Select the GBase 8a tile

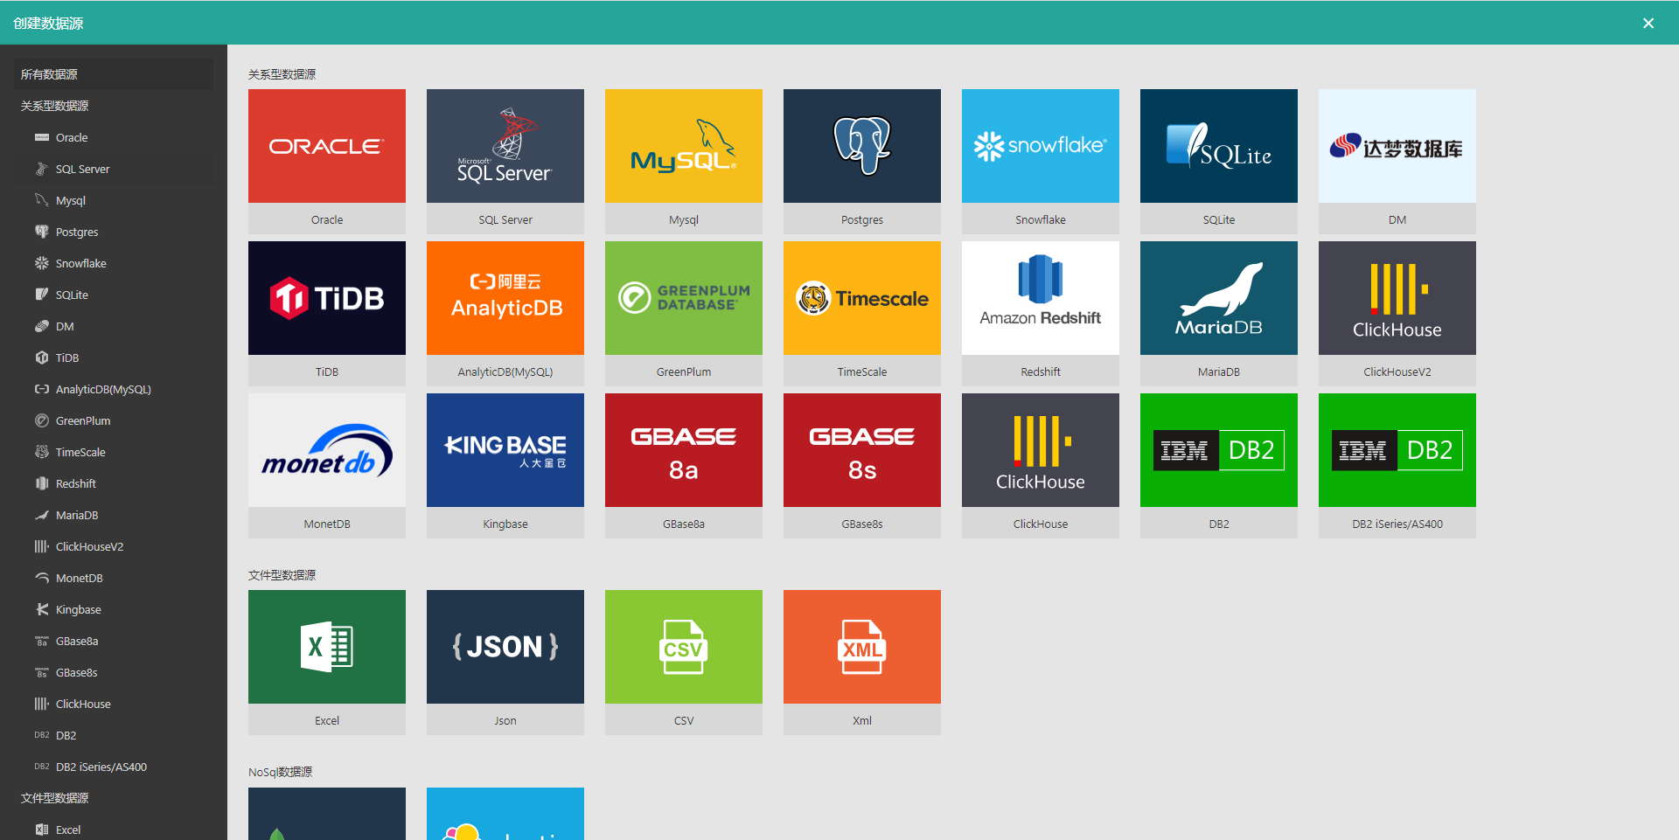(684, 465)
